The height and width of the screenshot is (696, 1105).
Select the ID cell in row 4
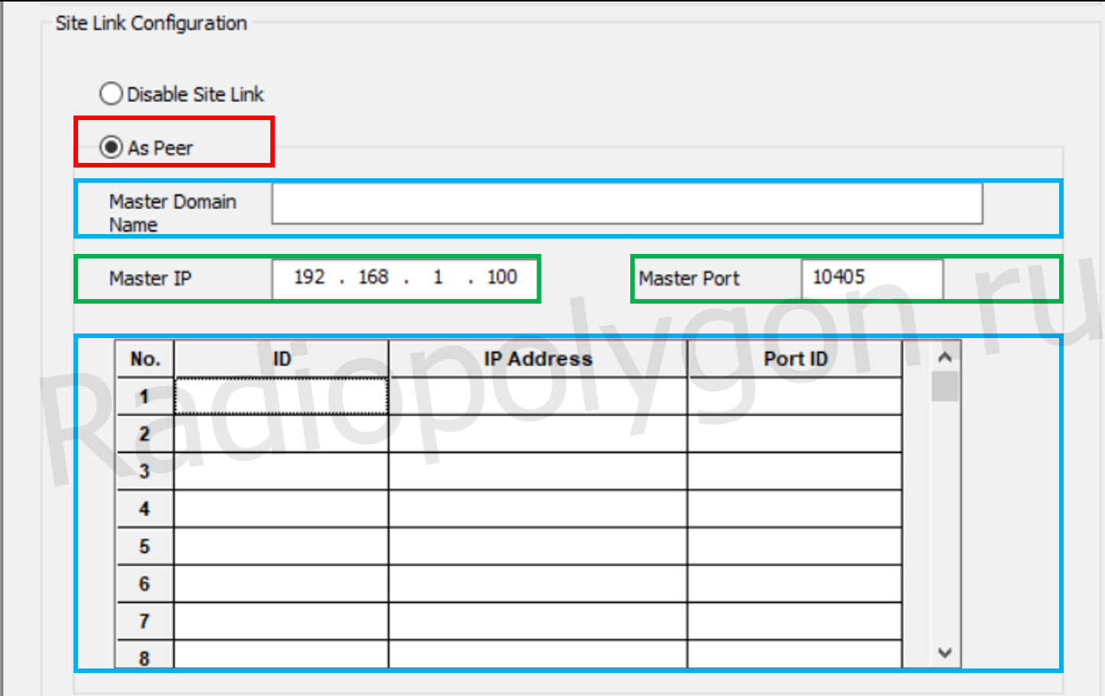pyautogui.click(x=282, y=509)
